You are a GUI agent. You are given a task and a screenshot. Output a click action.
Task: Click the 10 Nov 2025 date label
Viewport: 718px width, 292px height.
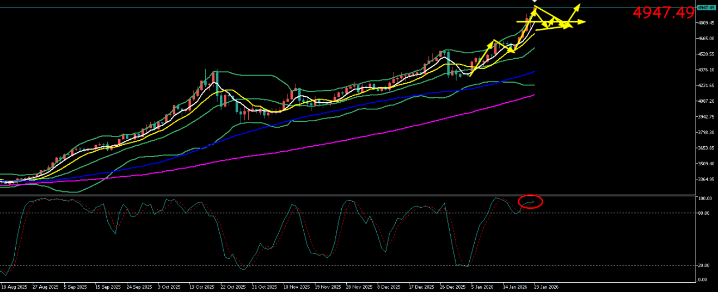click(x=296, y=287)
